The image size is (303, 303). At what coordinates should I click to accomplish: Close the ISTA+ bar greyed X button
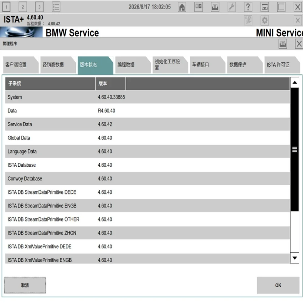point(298,20)
